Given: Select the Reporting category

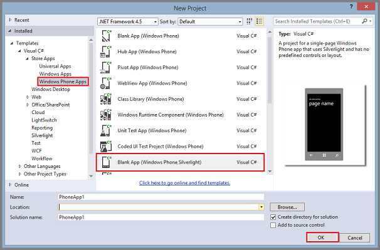Looking at the screenshot, I should tap(42, 128).
